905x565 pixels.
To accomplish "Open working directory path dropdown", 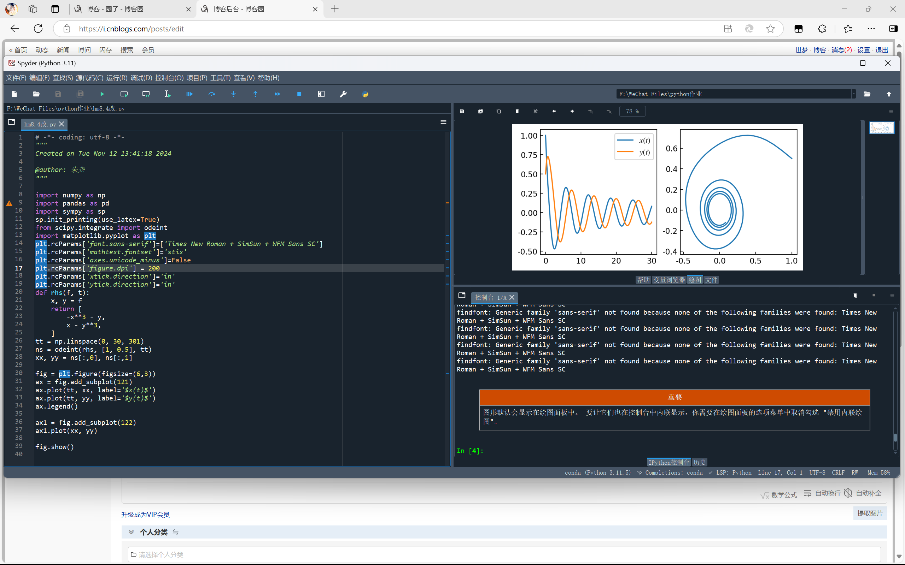I will coord(853,94).
